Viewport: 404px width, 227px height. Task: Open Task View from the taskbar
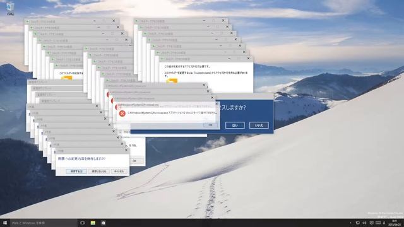tap(83, 223)
